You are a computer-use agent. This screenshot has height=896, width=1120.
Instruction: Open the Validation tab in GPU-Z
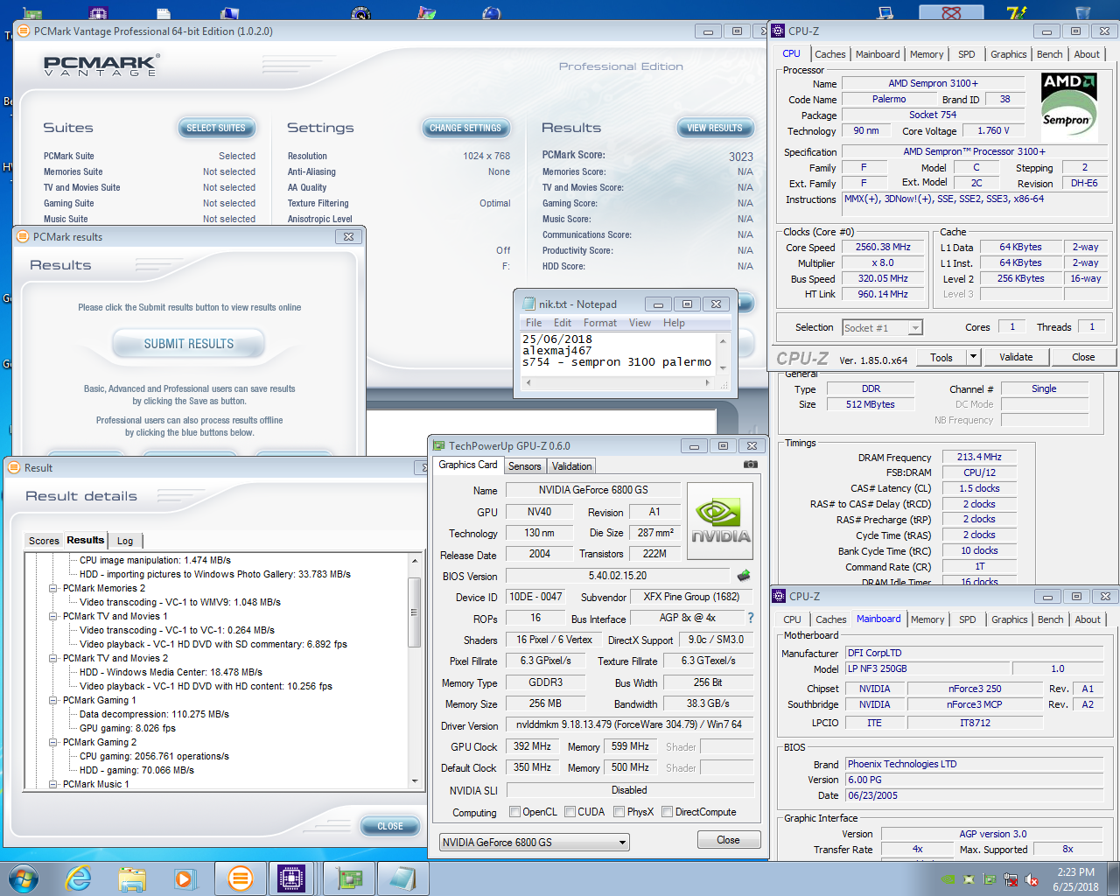pos(572,466)
